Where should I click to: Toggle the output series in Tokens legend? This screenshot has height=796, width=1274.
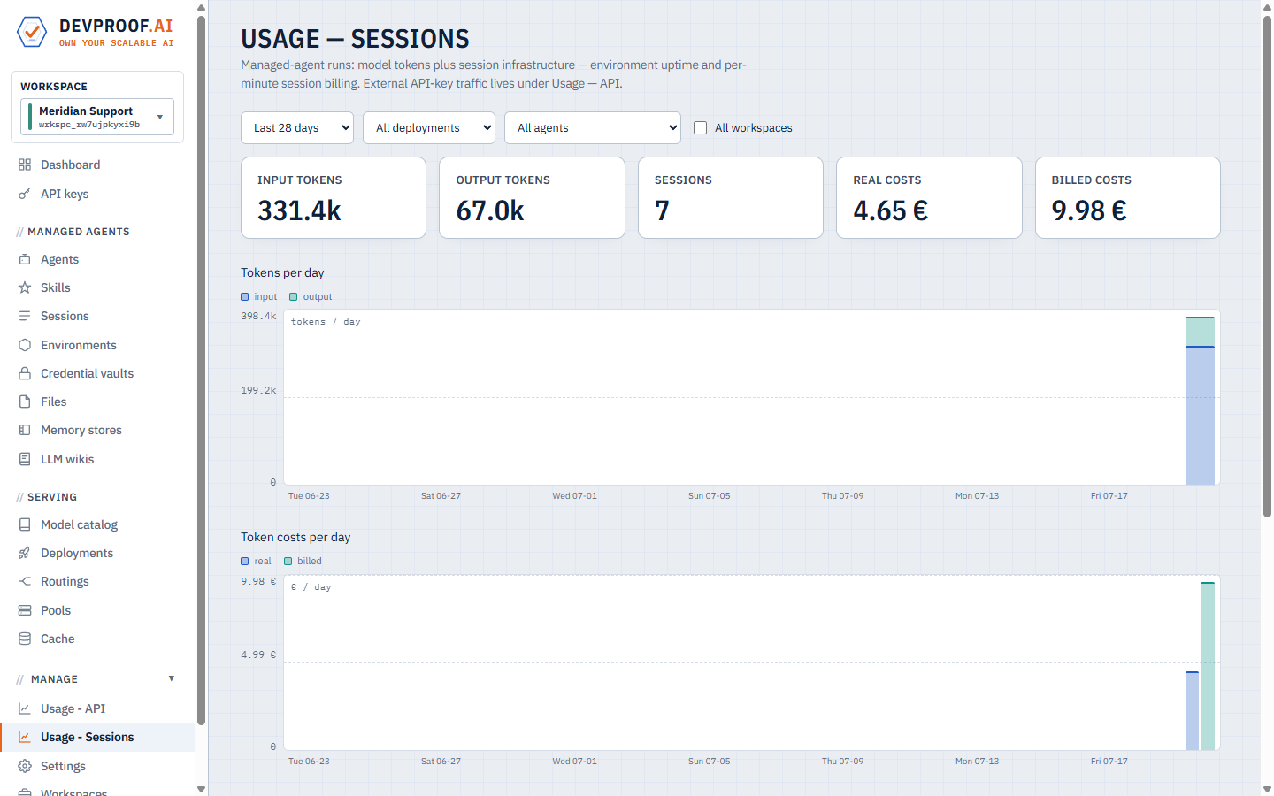pos(311,297)
